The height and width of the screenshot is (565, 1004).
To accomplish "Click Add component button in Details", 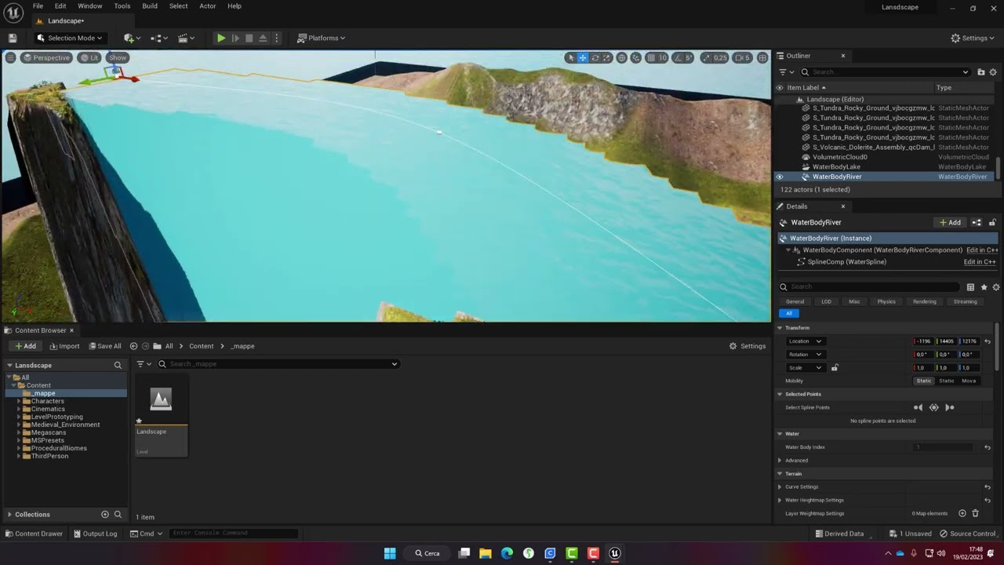I will point(950,222).
